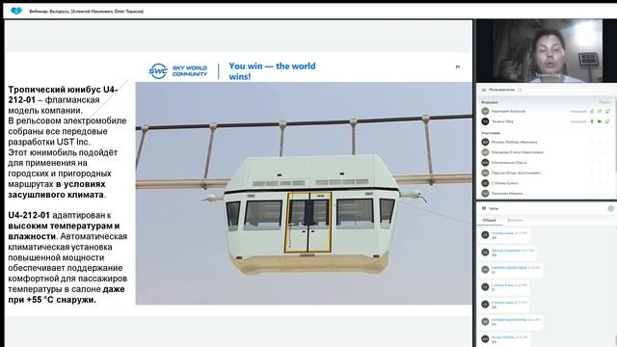Select participant Макарова Елена Николаевна

518,152
